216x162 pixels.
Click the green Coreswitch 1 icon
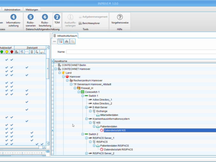pyautogui.click(x=83, y=92)
